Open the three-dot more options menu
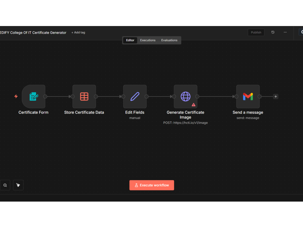The width and height of the screenshot is (303, 227). point(285,32)
